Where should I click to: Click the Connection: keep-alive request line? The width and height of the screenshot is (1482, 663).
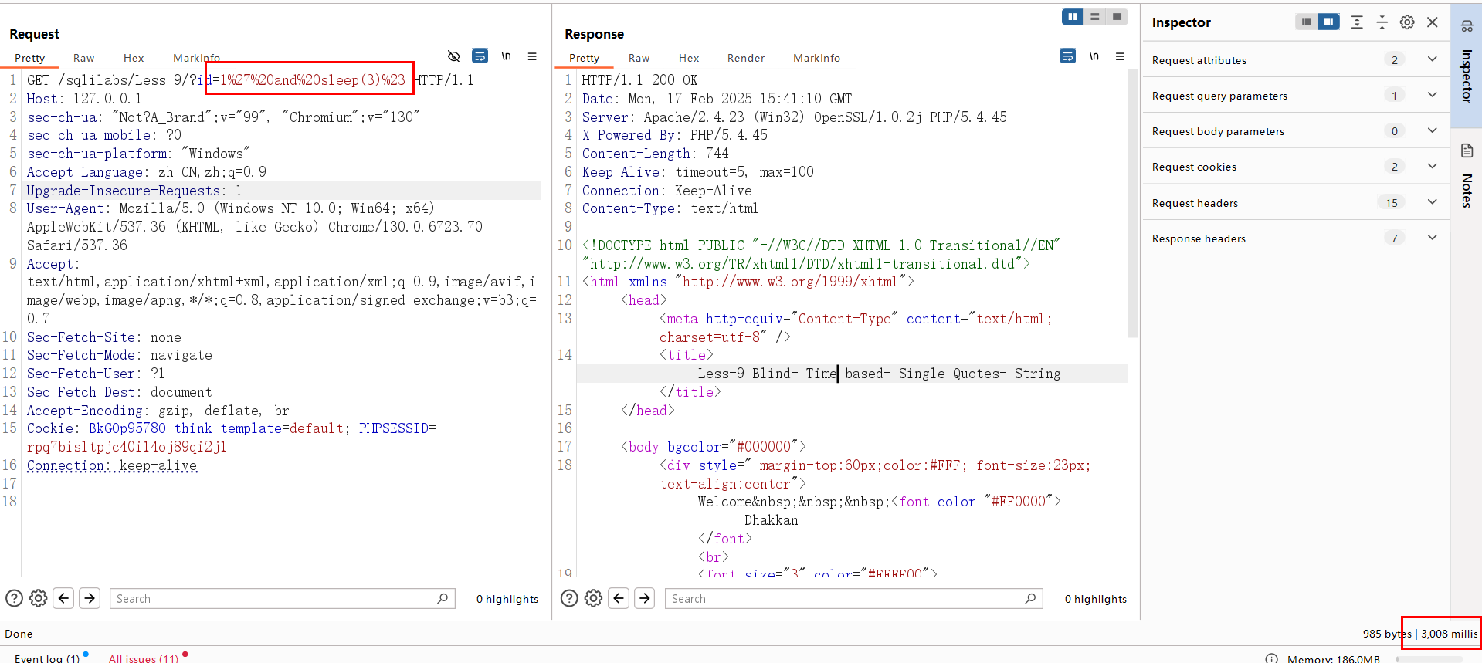(x=112, y=465)
